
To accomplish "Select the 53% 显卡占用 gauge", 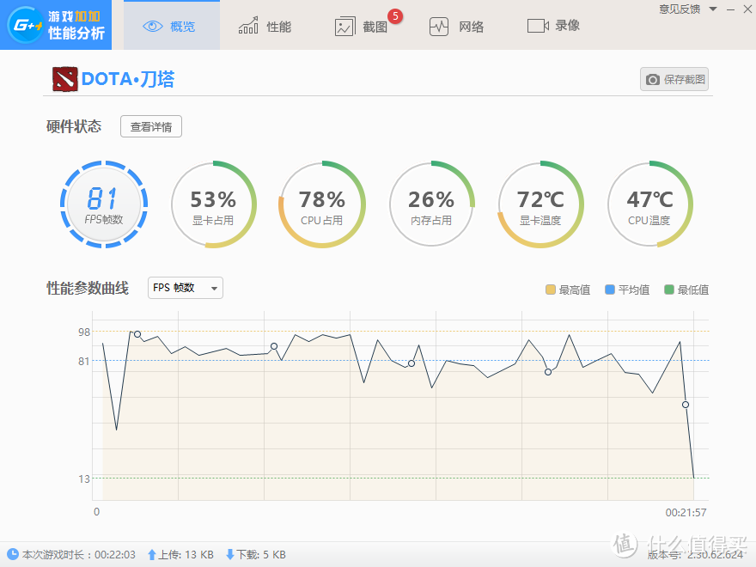I will click(213, 204).
